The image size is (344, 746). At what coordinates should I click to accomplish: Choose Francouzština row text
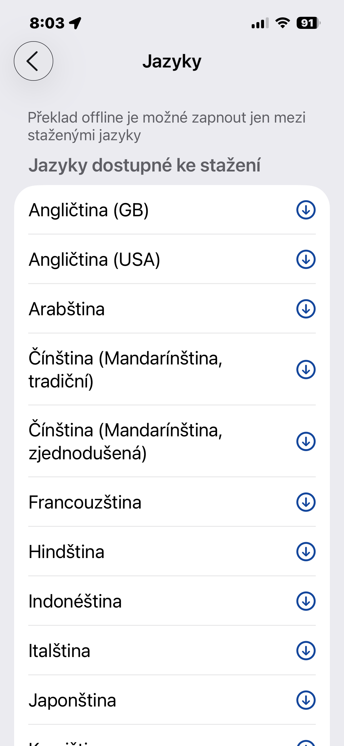[85, 502]
